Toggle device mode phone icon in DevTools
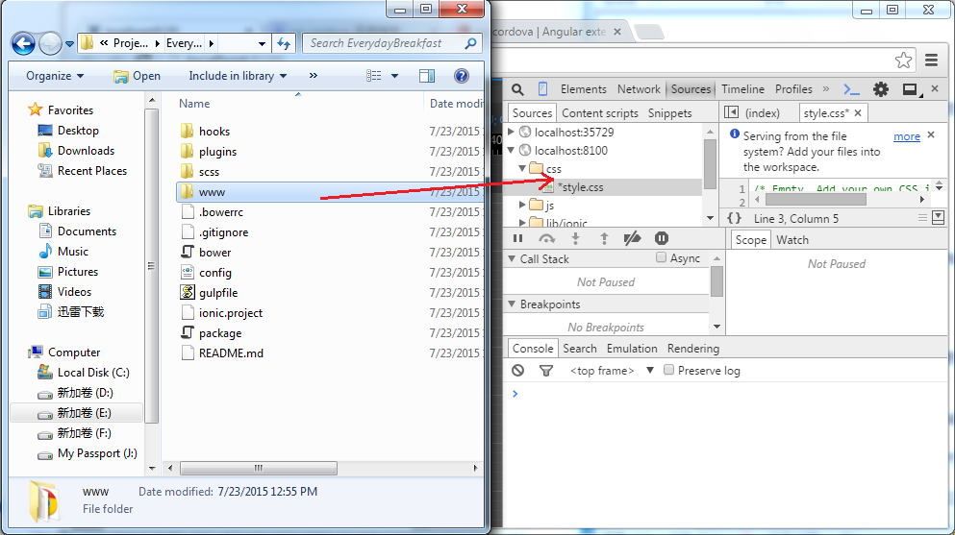Viewport: 955px width, 535px height. (542, 89)
